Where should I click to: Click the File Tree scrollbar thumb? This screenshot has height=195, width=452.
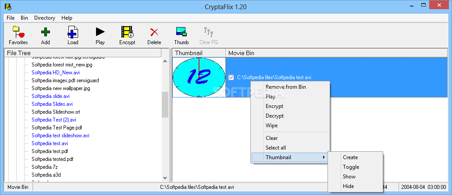(x=165, y=104)
